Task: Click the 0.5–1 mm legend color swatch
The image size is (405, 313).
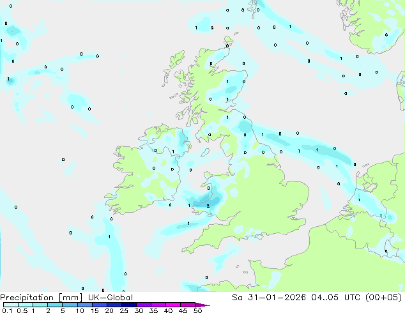Action: pos(26,305)
